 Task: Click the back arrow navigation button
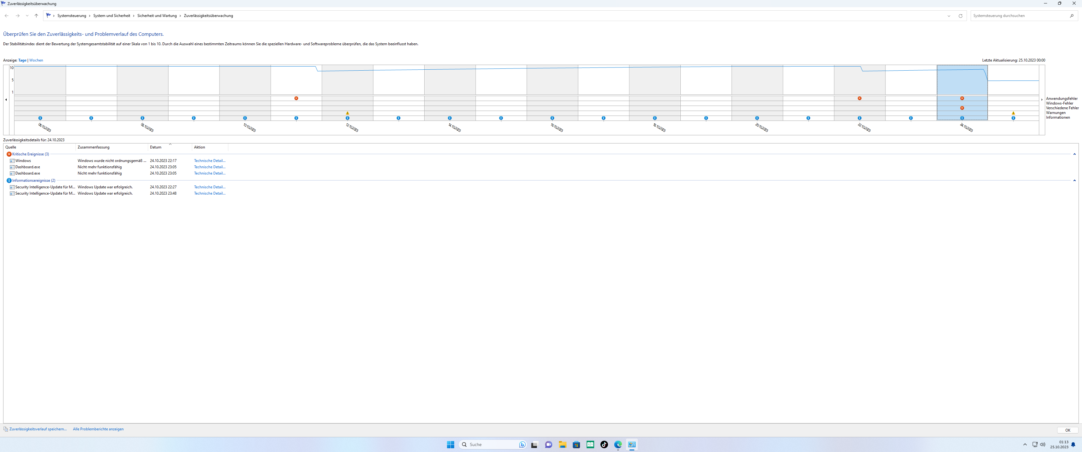(x=6, y=16)
